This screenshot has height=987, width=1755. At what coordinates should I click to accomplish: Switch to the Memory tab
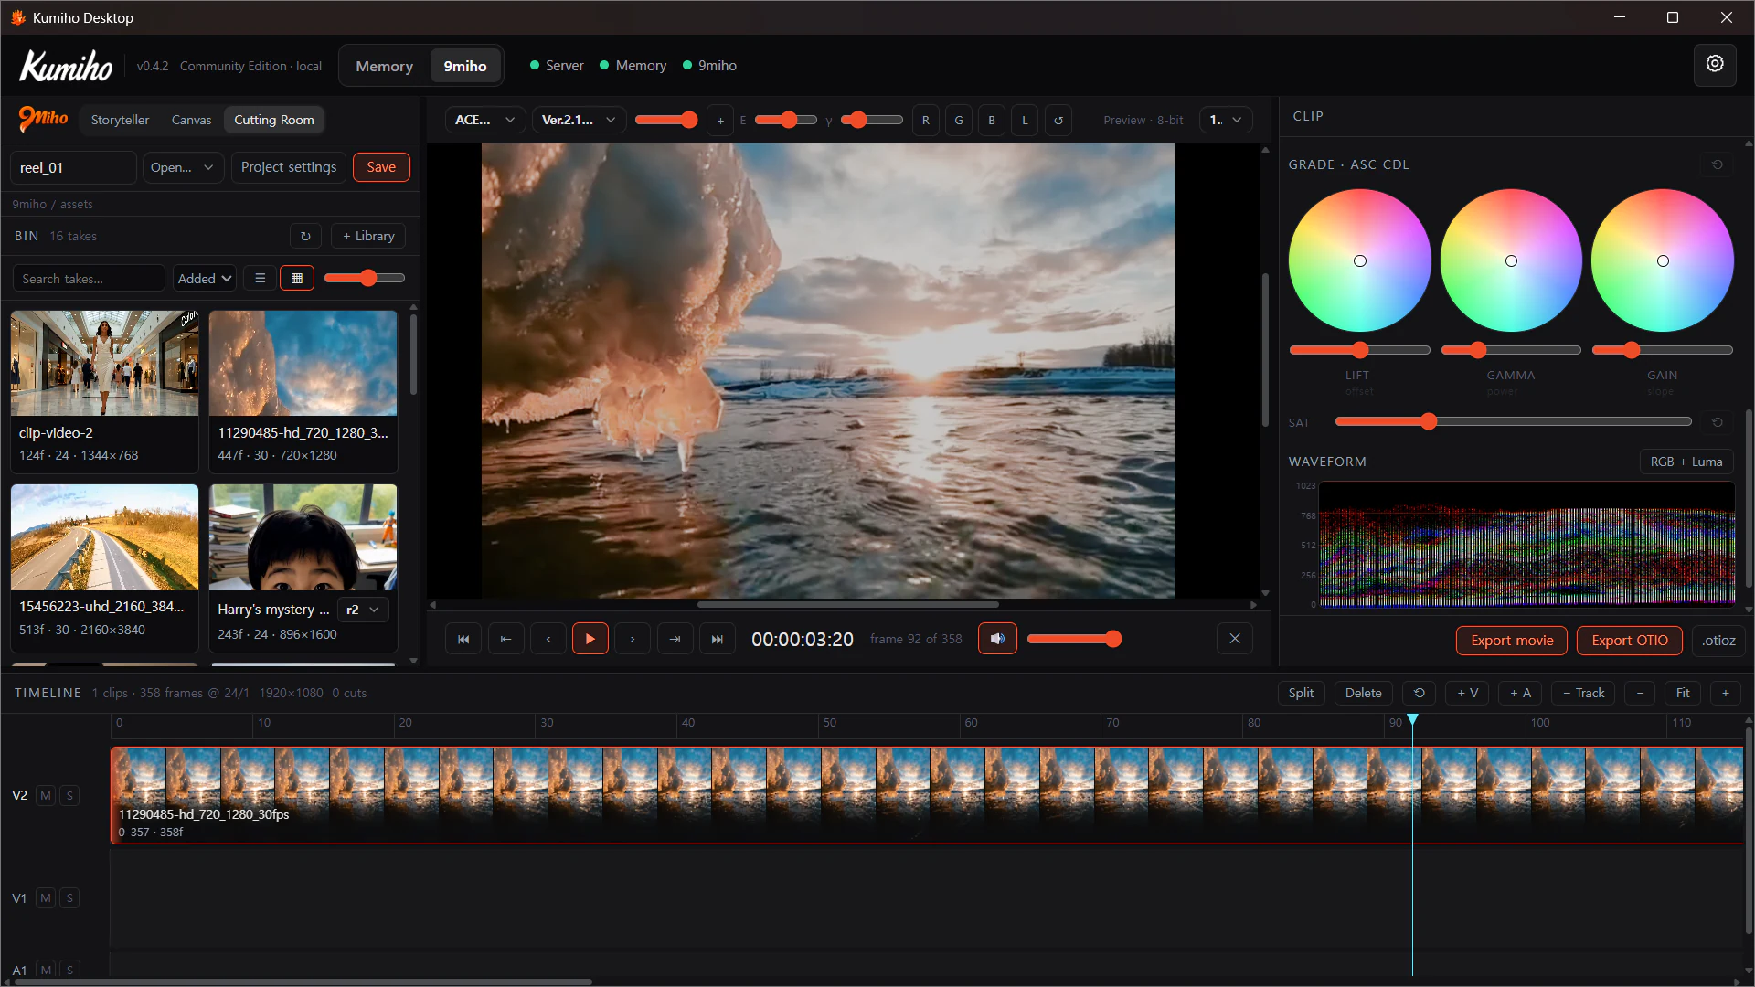pyautogui.click(x=384, y=66)
